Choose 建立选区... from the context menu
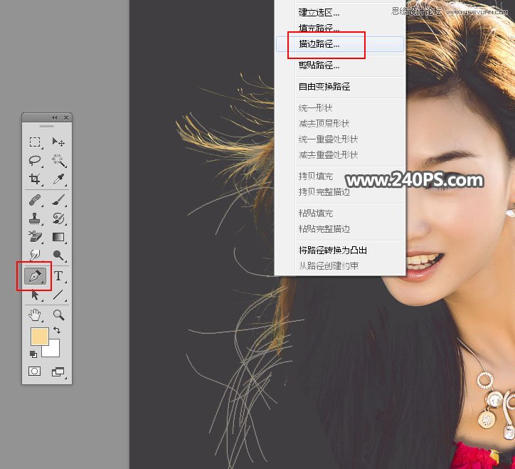Screen dimensions: 515x469 tap(340, 13)
